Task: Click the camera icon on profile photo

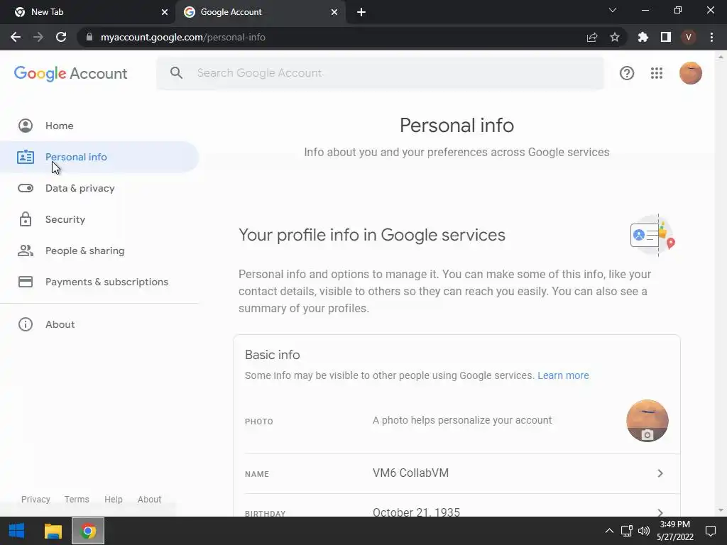Action: (647, 435)
